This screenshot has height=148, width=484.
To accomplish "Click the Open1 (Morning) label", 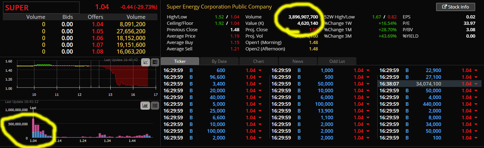I will point(264,43).
